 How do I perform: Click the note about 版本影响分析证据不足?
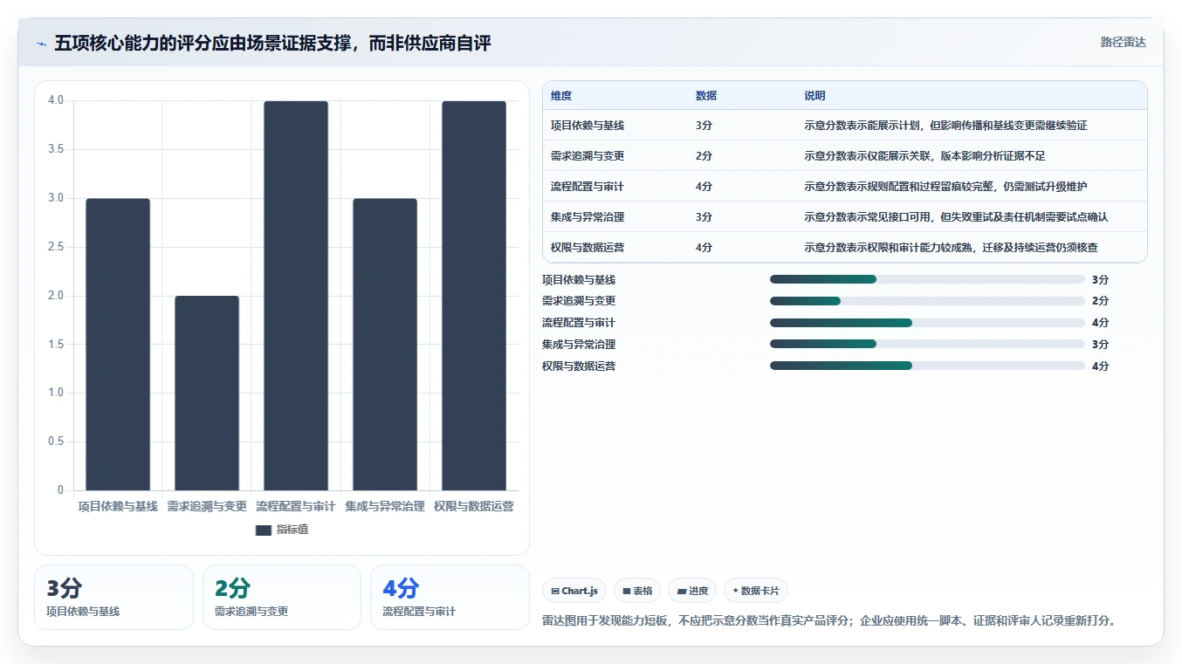[924, 156]
